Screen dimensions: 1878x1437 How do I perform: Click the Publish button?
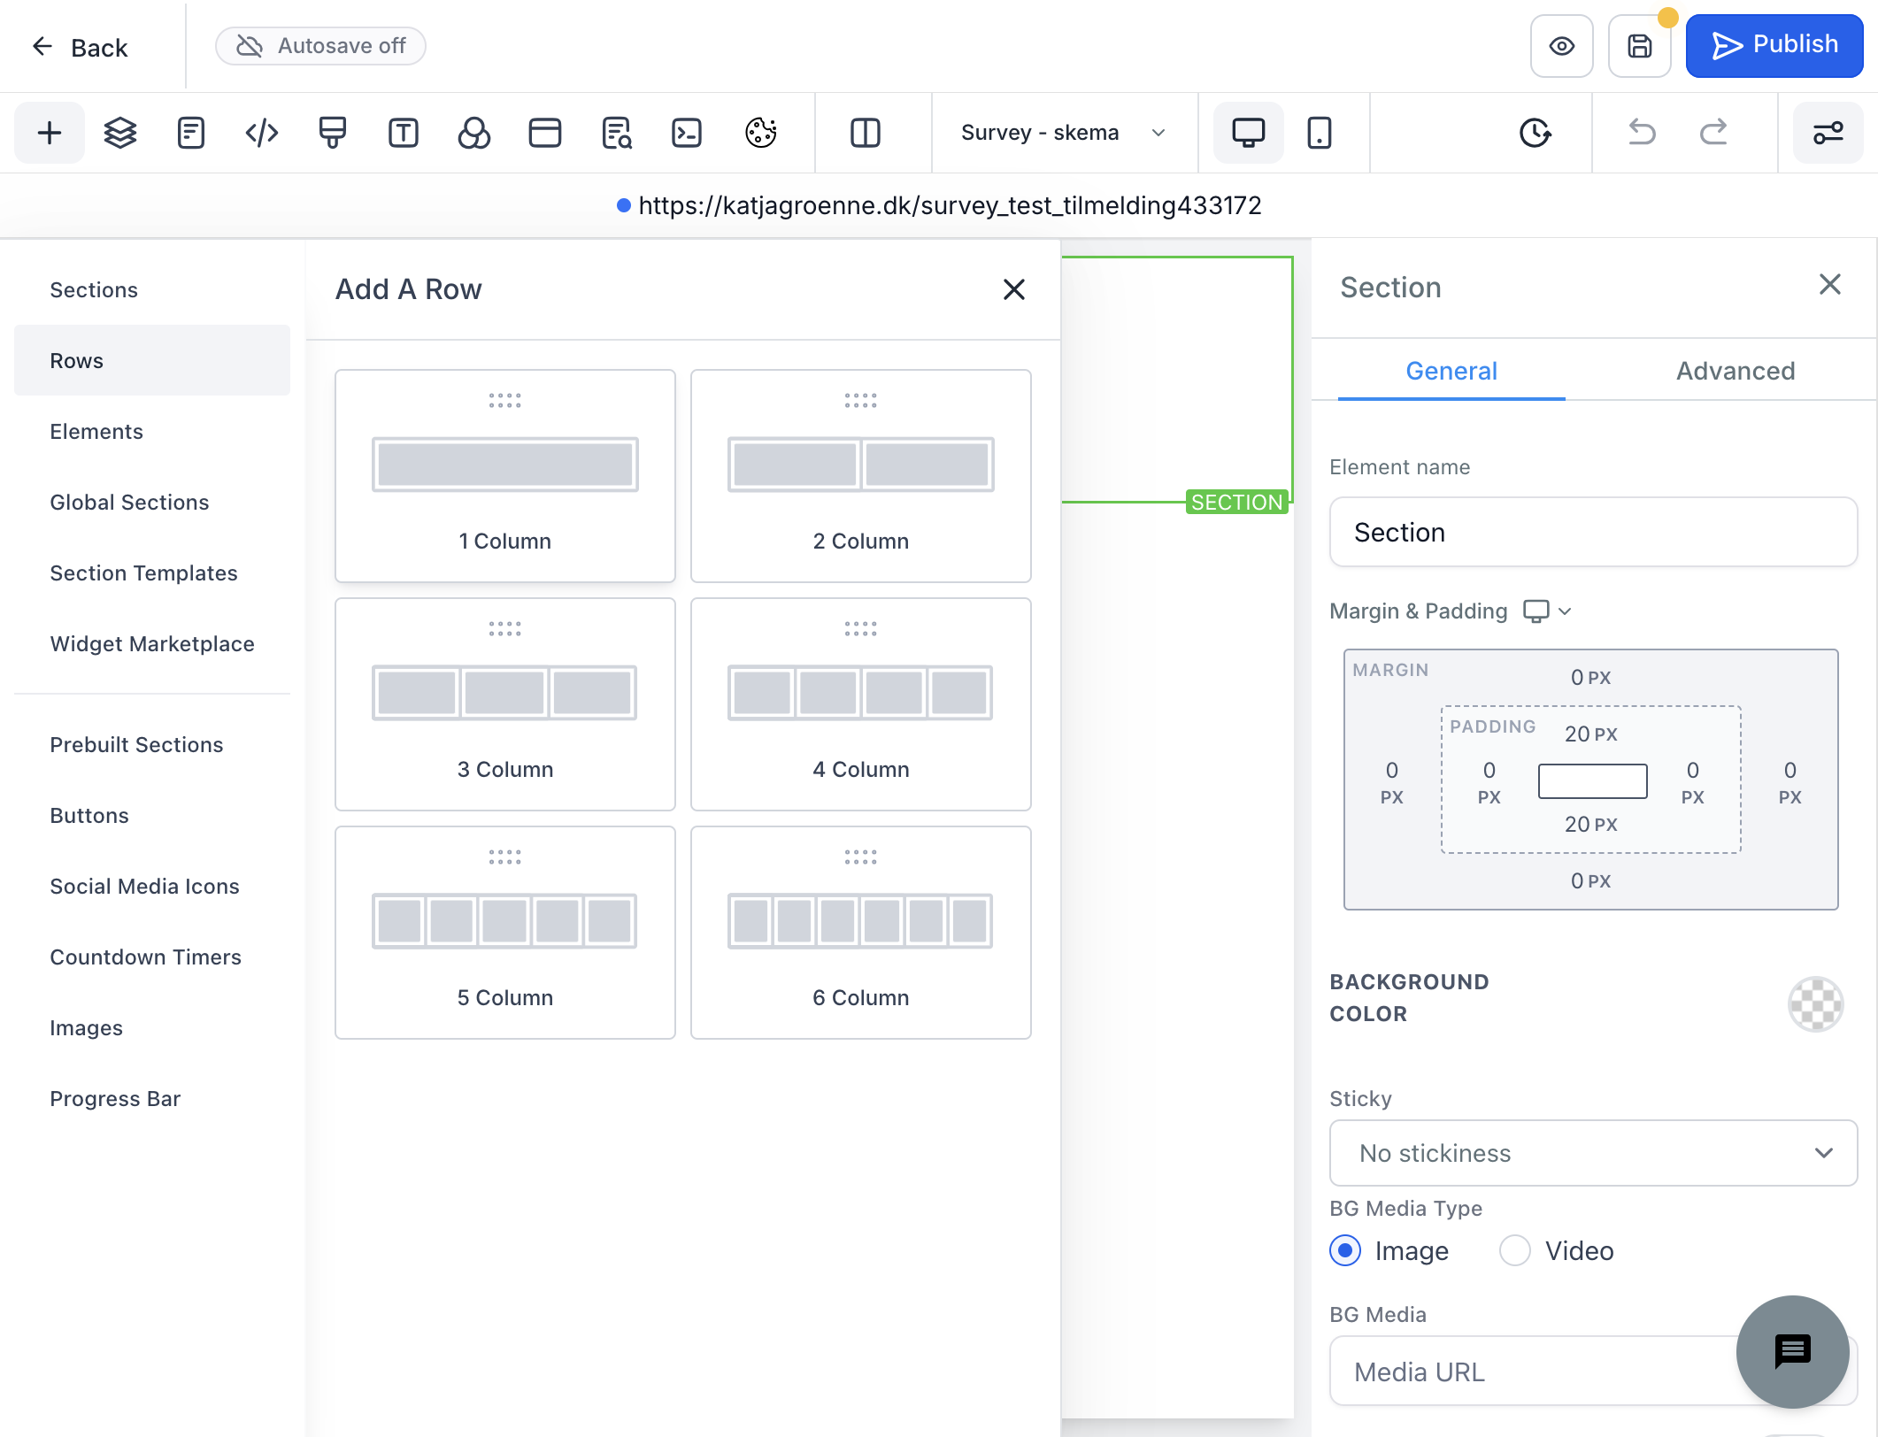[1774, 46]
